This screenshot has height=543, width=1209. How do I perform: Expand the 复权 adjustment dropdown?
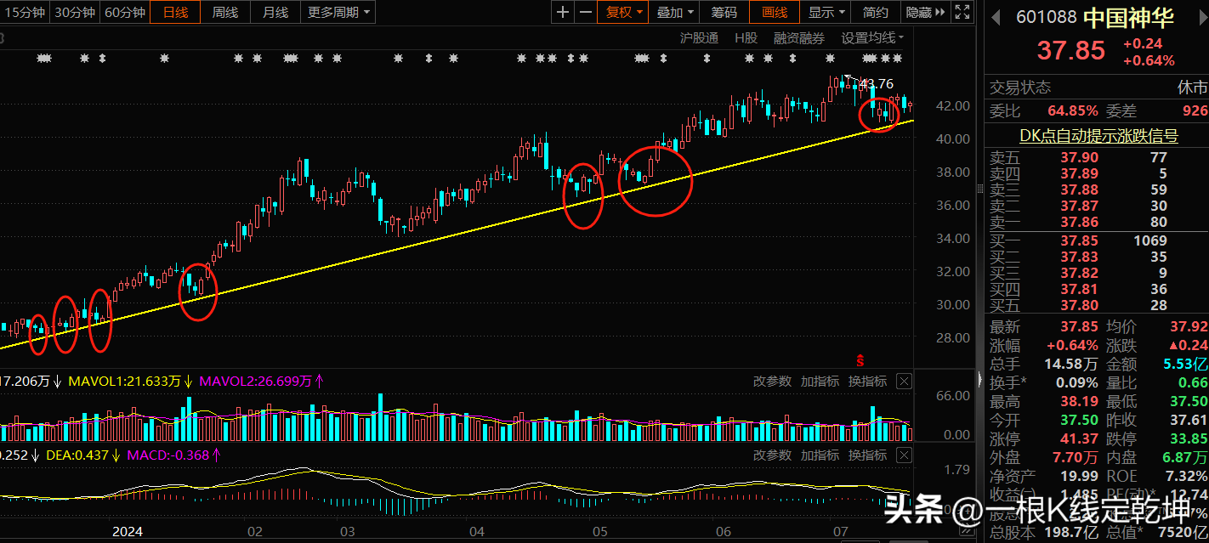point(625,12)
